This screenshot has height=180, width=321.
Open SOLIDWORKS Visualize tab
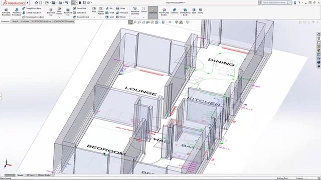pyautogui.click(x=64, y=21)
